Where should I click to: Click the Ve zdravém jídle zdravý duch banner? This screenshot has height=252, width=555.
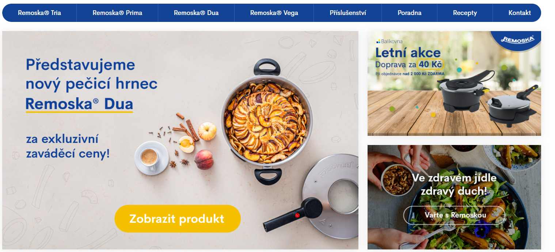tap(454, 197)
